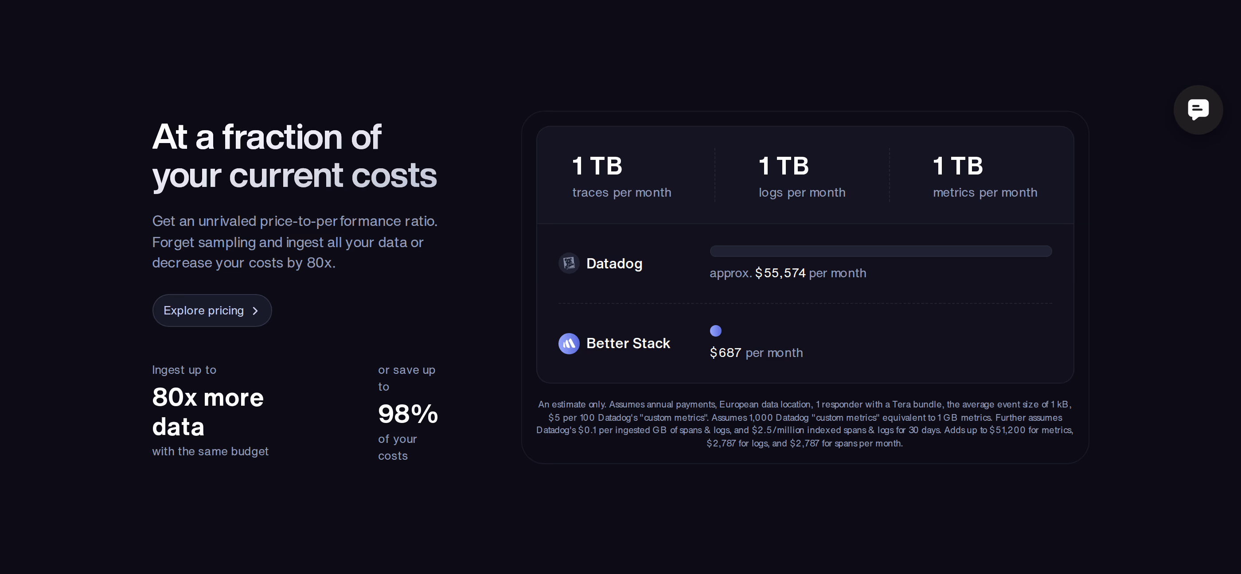Click the Datadog cost progress bar
This screenshot has height=574, width=1241.
[x=881, y=251]
